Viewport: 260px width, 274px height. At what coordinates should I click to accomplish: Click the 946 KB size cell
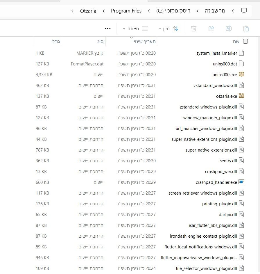[42, 258]
